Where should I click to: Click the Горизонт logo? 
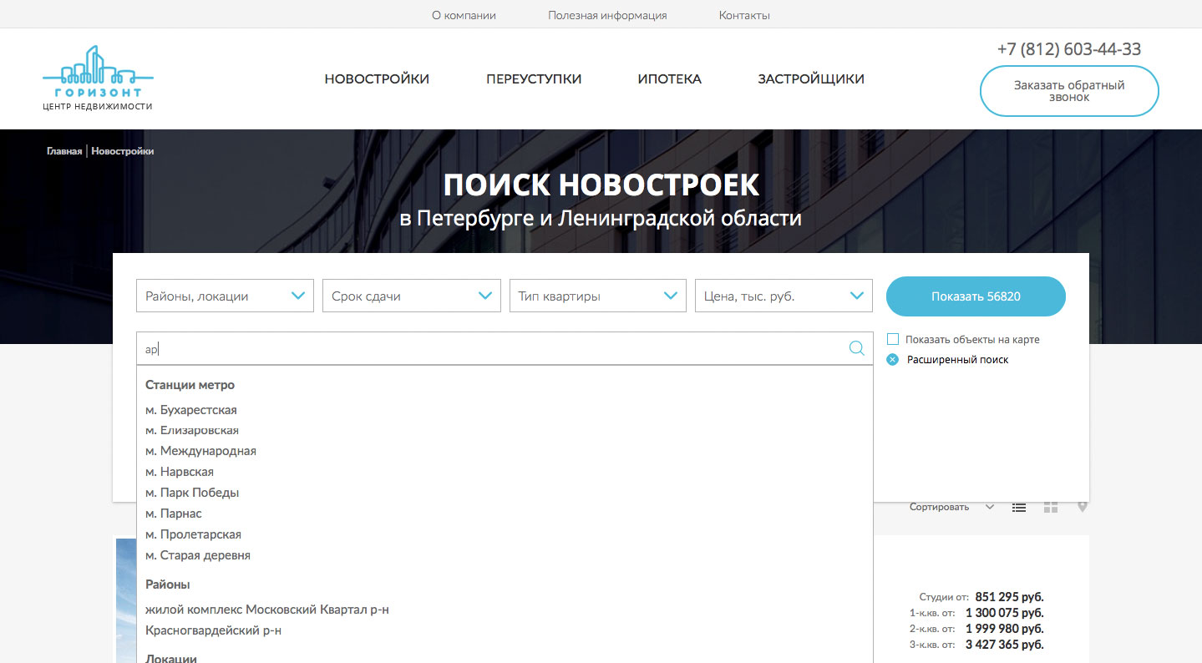point(98,78)
